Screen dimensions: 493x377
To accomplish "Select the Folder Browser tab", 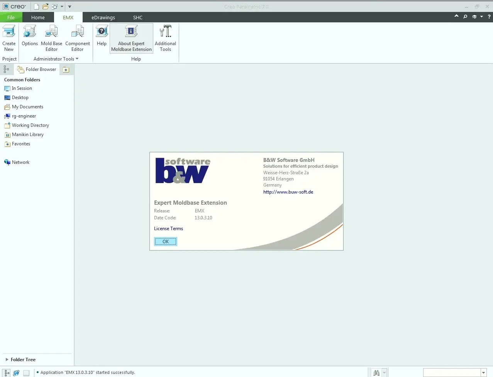I will coord(37,69).
